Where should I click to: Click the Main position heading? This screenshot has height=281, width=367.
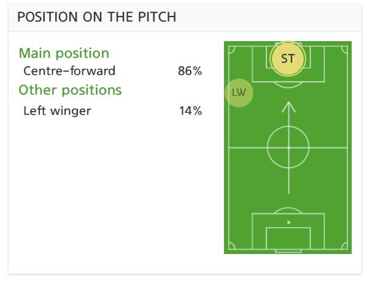64,53
